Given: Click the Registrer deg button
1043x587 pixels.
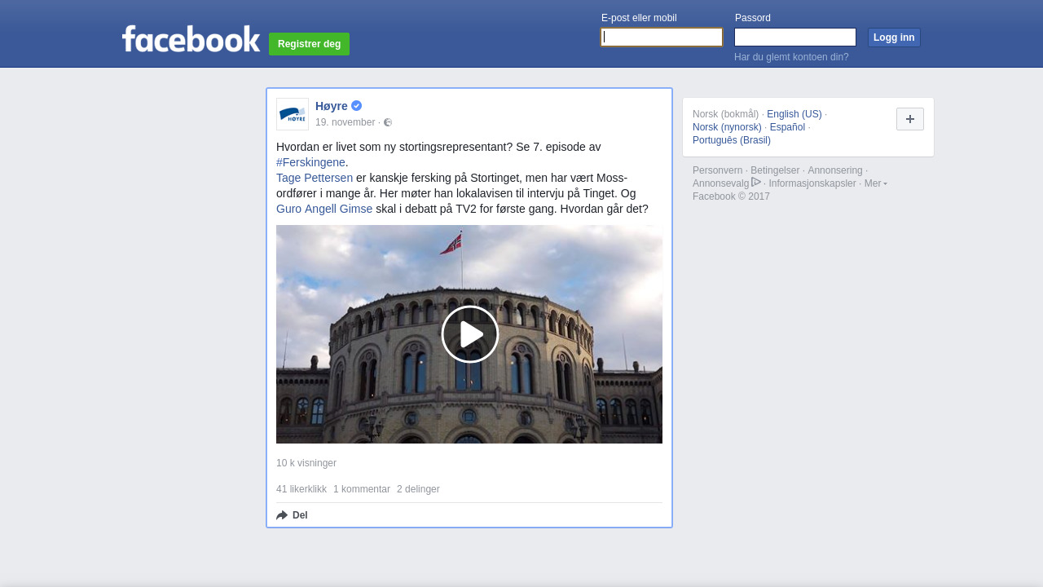Looking at the screenshot, I should 309,44.
